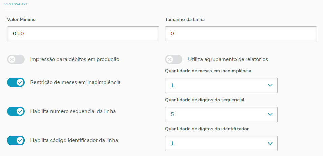Viewport: 323px width, 156px height.
Task: Disable the Habilita código identificador da linha switch
Action: 16,140
